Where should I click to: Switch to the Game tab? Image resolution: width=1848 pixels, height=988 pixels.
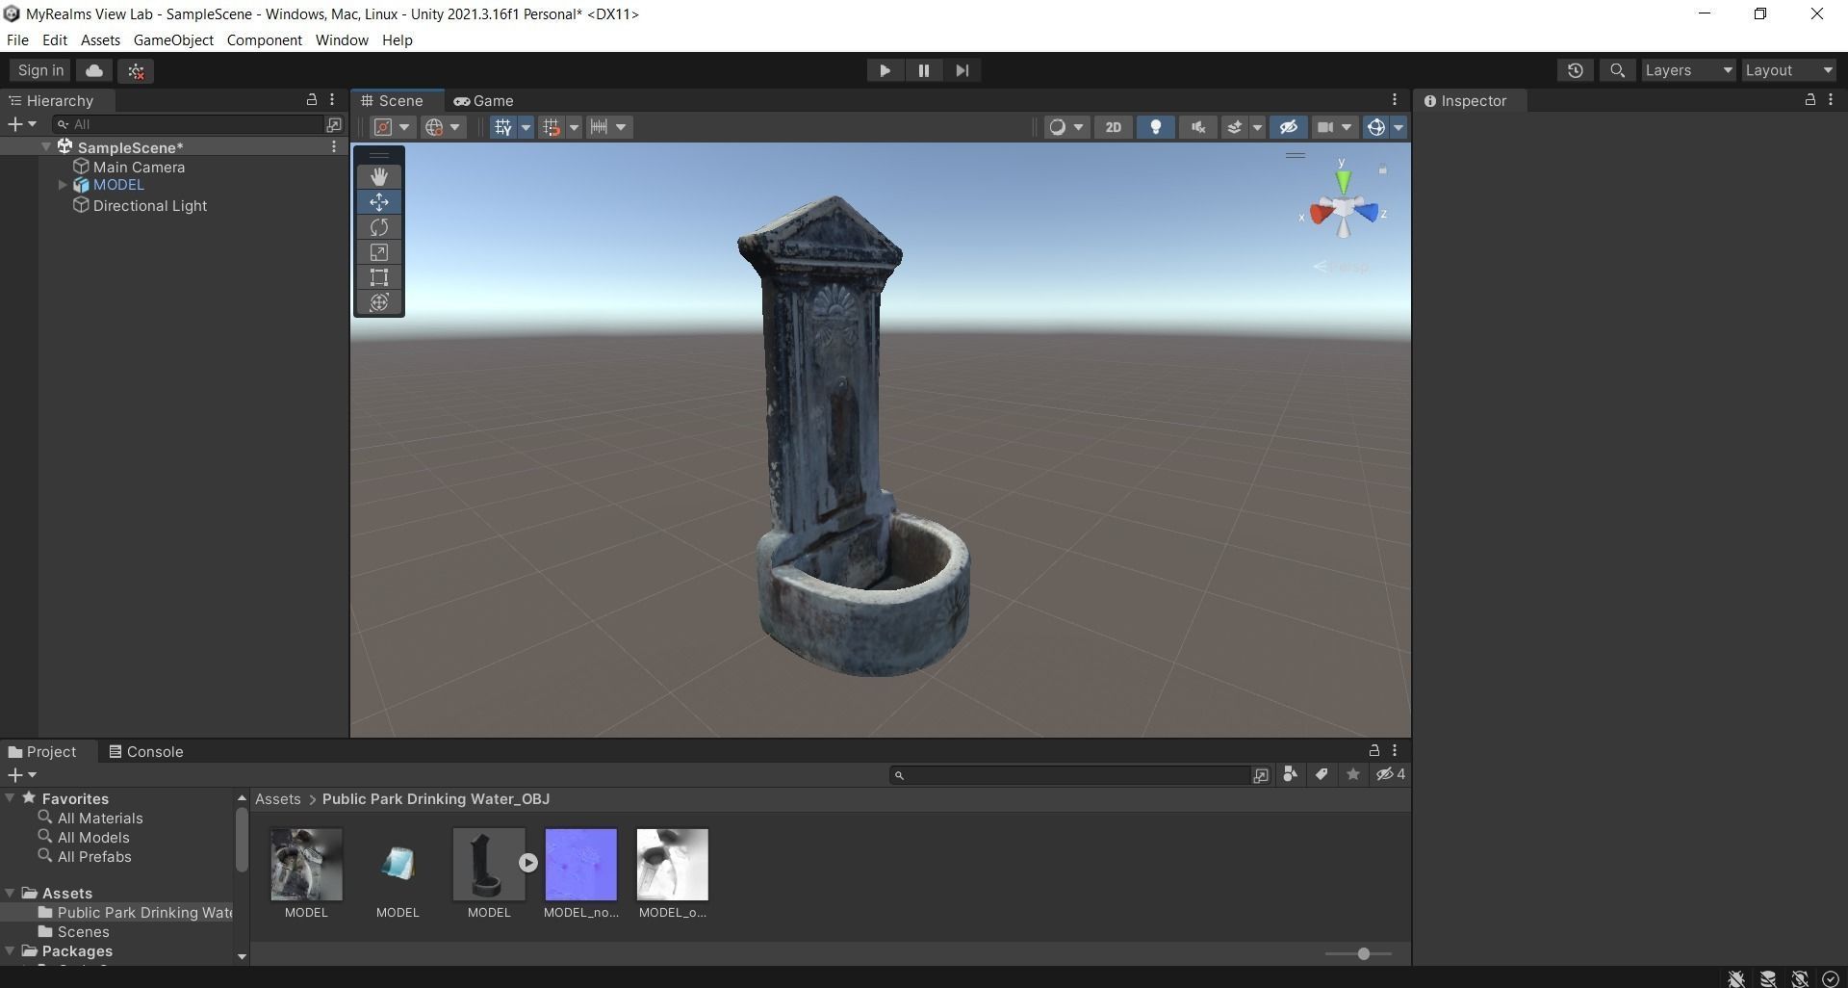(484, 101)
